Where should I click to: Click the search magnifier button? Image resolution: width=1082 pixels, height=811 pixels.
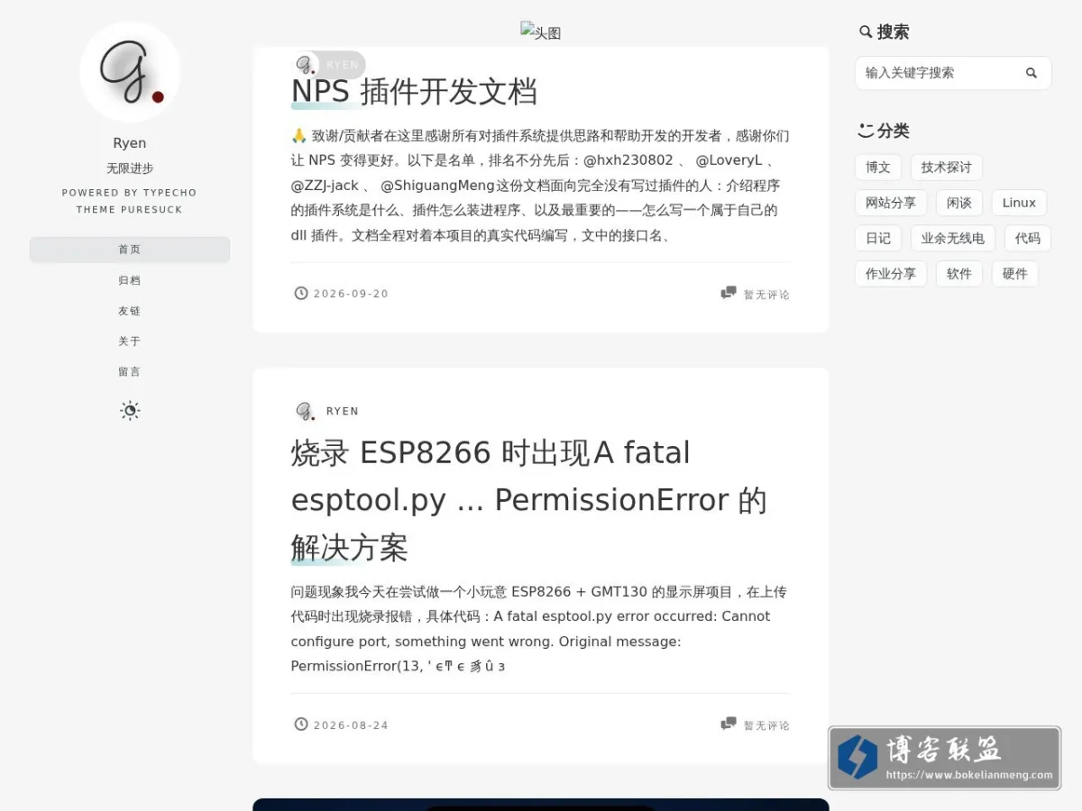(1032, 73)
